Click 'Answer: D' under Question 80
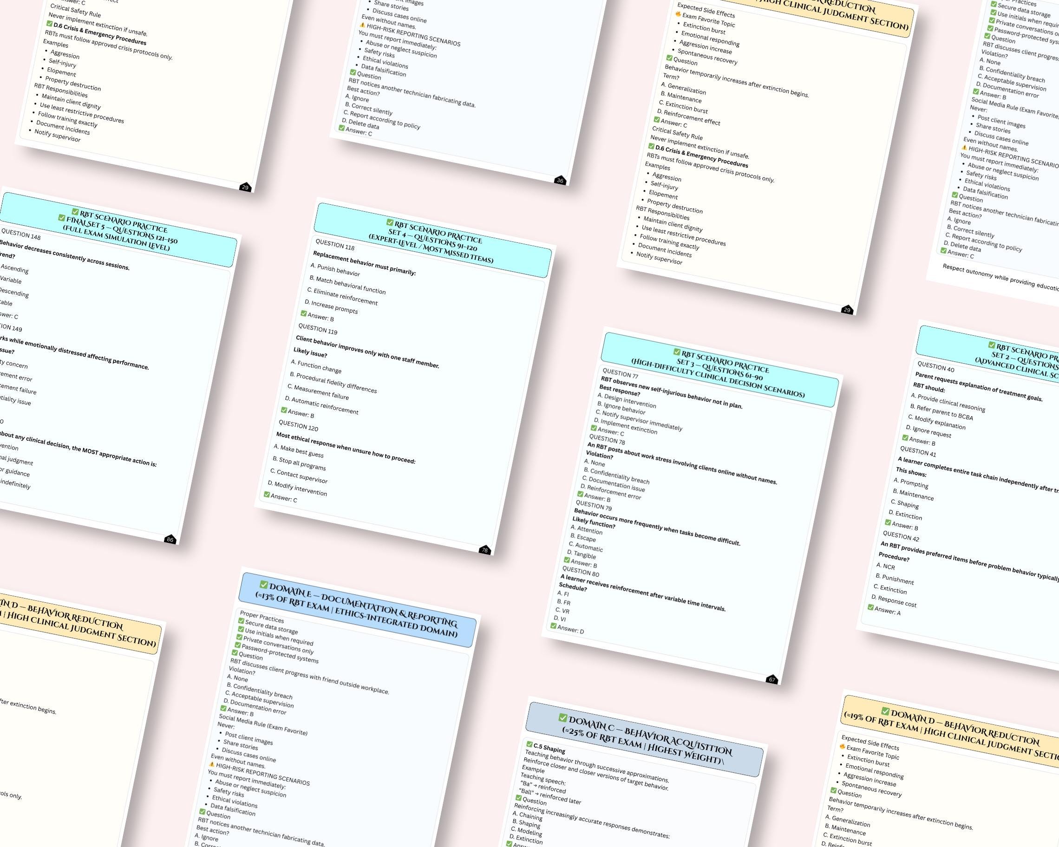This screenshot has width=1059, height=847. pos(567,628)
